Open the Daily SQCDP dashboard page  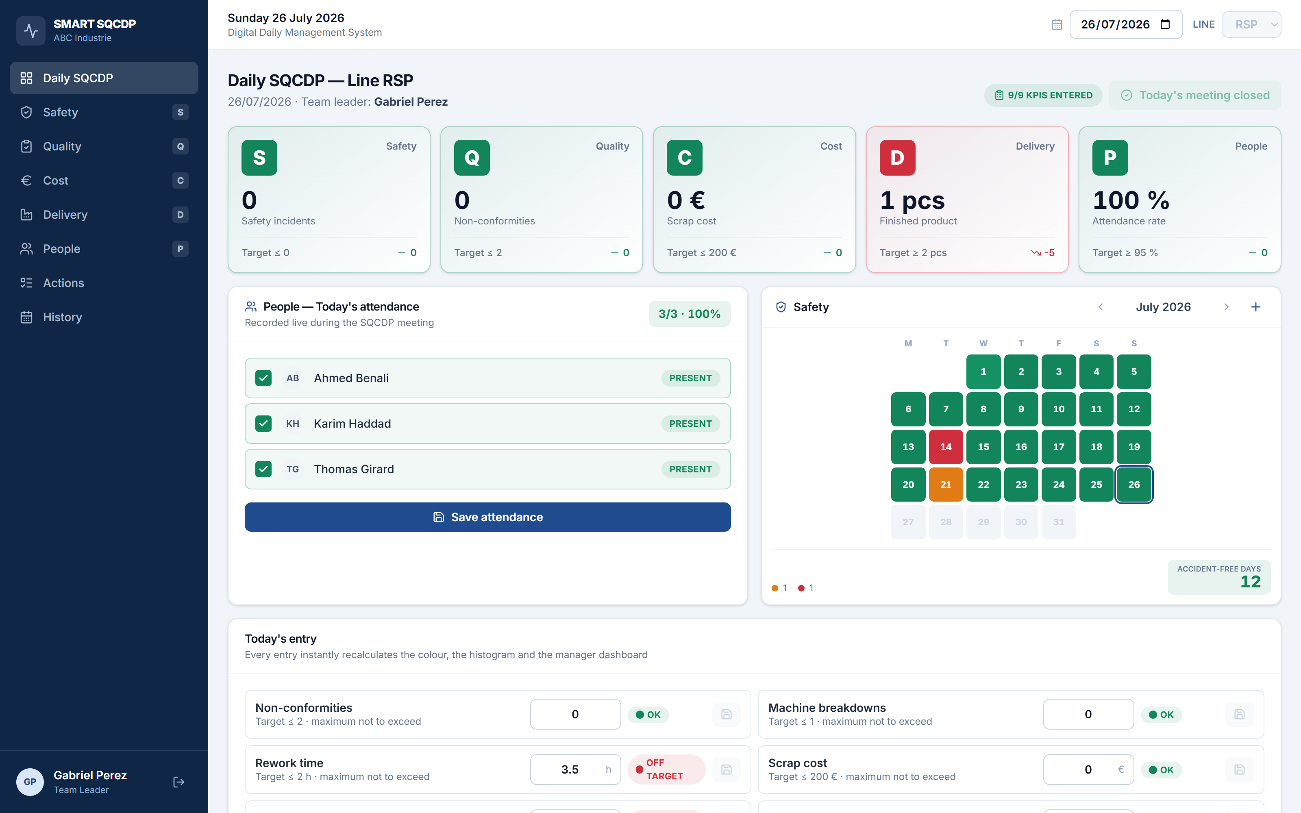(104, 78)
